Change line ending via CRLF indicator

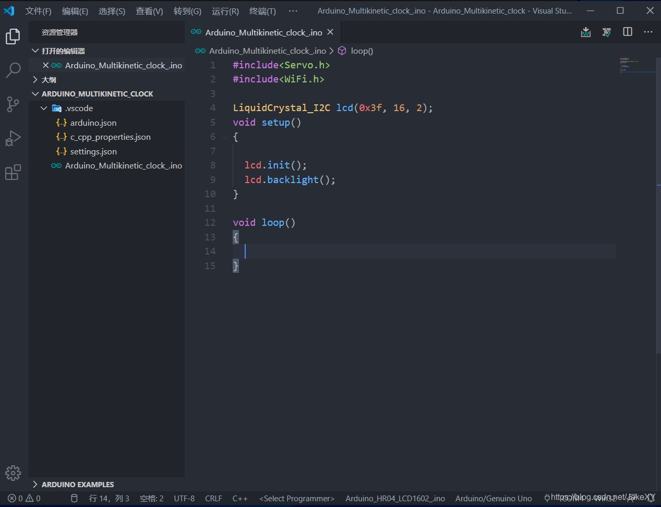[213, 498]
